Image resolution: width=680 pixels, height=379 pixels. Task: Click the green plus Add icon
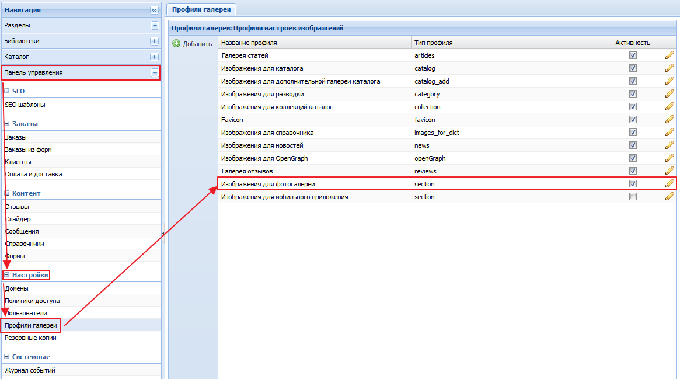point(176,44)
